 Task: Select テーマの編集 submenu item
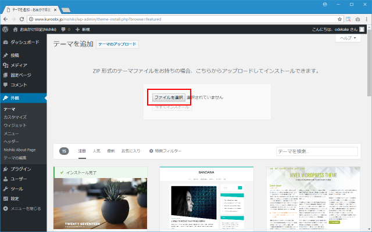15,158
